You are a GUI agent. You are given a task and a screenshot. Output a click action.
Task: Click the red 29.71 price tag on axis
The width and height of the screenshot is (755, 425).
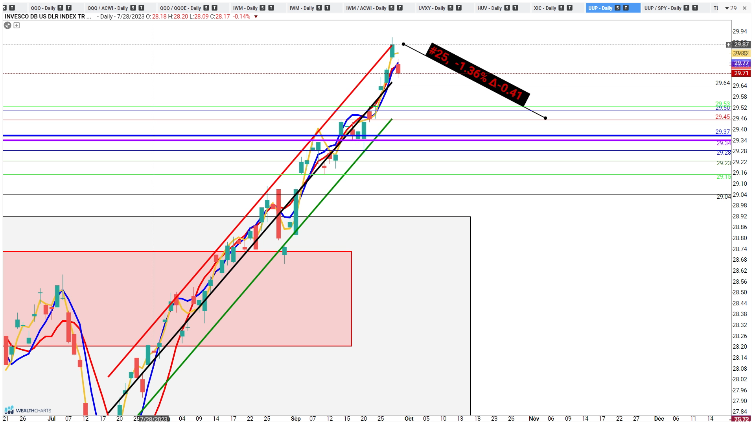pos(741,73)
